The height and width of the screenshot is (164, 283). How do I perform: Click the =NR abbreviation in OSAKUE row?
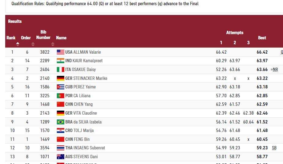point(274,70)
